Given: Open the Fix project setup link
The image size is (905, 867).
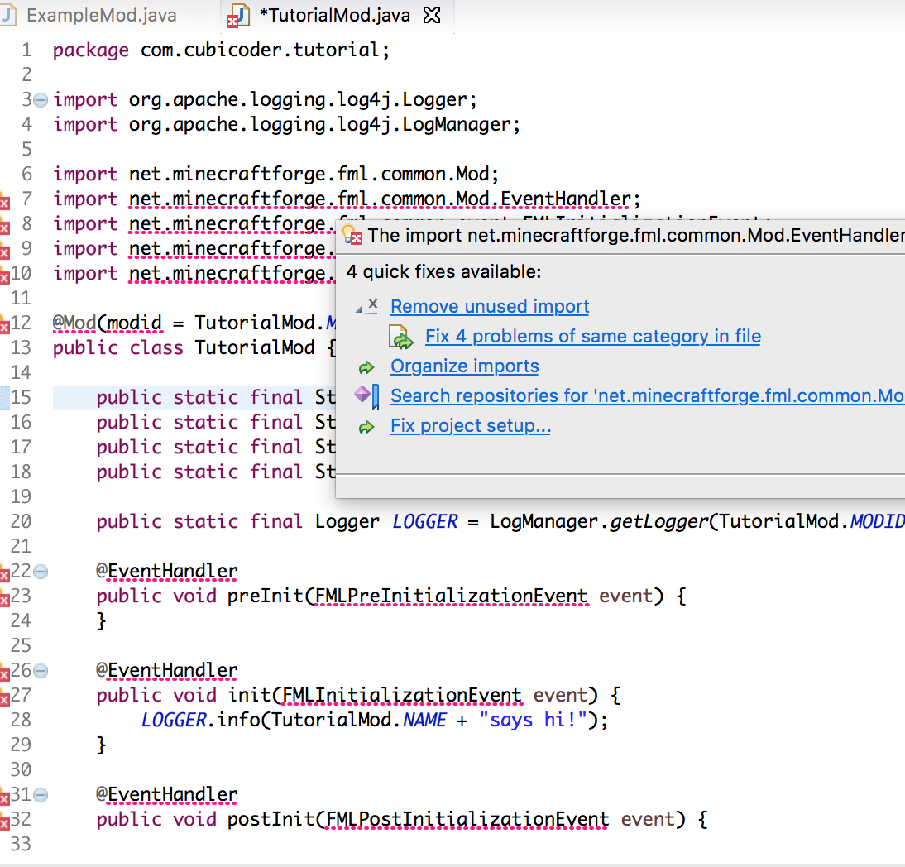Looking at the screenshot, I should (470, 426).
